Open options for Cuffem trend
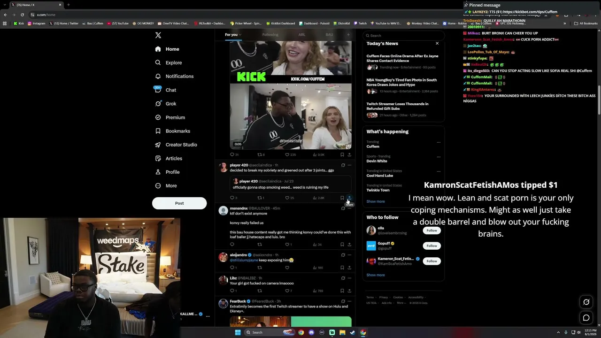The height and width of the screenshot is (338, 601). pyautogui.click(x=439, y=142)
